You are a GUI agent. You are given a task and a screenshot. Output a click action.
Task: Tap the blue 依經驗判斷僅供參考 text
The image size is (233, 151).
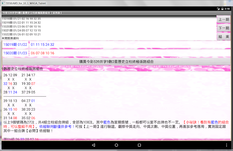pyautogui.click(x=57, y=127)
